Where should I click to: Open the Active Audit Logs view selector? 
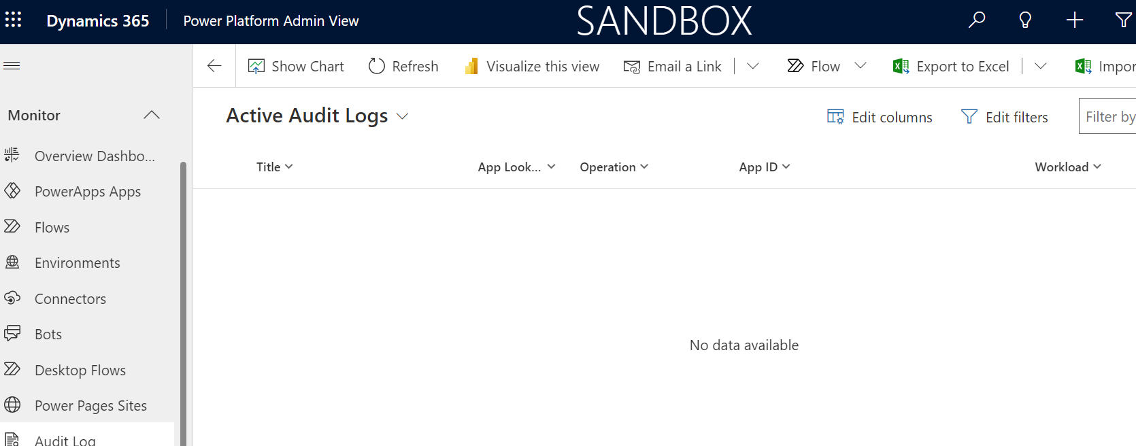402,116
